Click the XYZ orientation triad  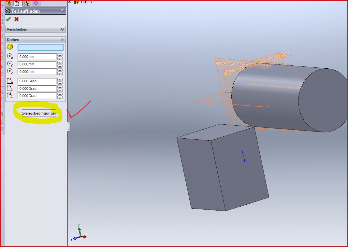coord(79,232)
